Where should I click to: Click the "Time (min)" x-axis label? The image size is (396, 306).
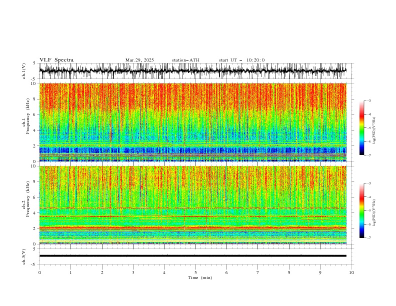(x=200, y=277)
